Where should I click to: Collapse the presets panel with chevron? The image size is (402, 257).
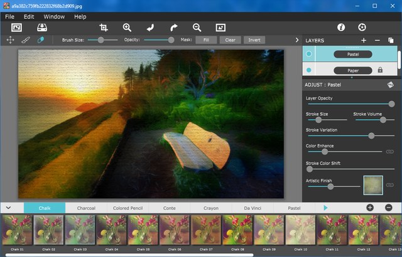(9, 207)
